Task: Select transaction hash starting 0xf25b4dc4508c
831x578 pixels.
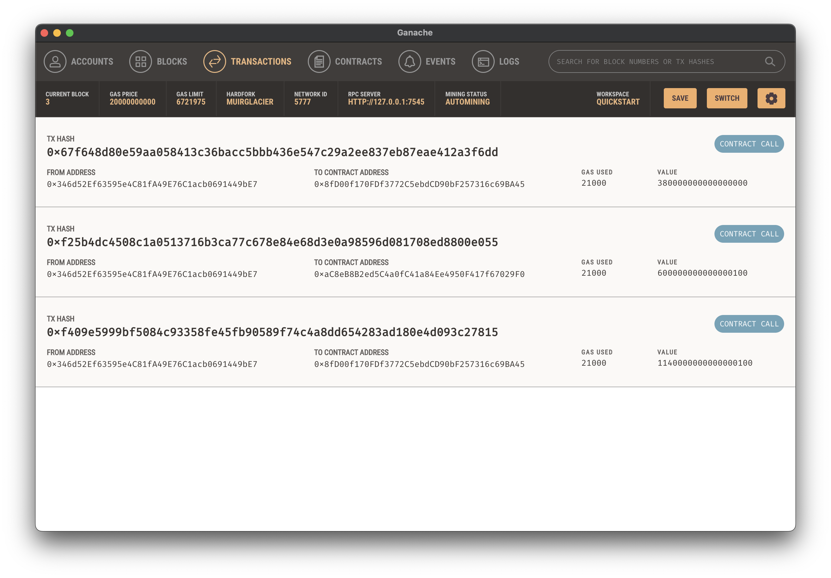Action: tap(272, 241)
